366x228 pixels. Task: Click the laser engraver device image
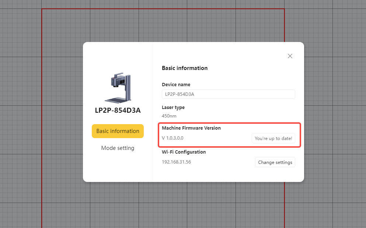click(118, 88)
